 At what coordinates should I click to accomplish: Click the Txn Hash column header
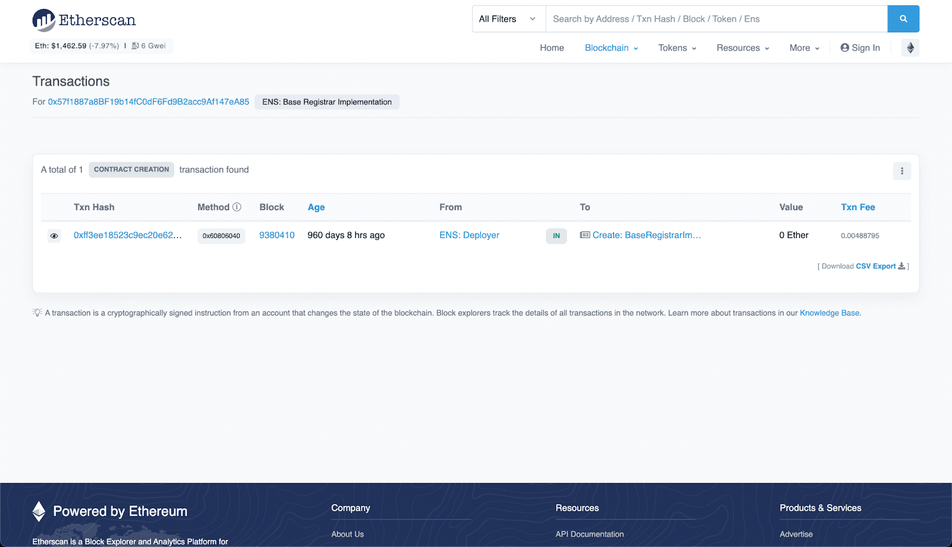(x=94, y=207)
